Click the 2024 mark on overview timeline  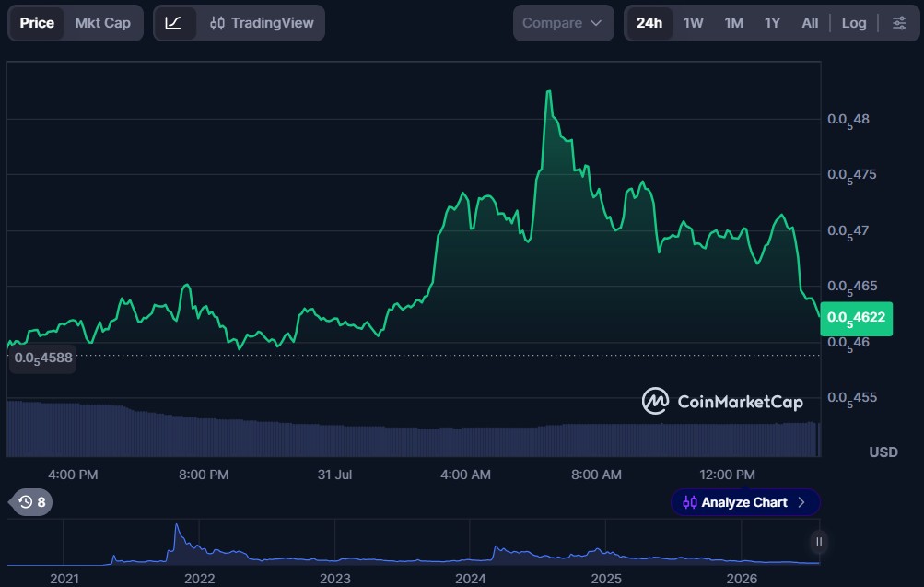tap(470, 579)
